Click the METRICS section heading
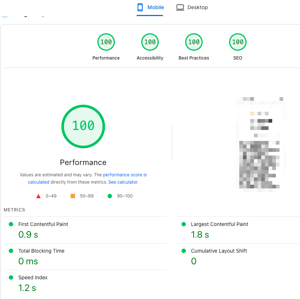The height and width of the screenshot is (299, 300). click(x=14, y=210)
